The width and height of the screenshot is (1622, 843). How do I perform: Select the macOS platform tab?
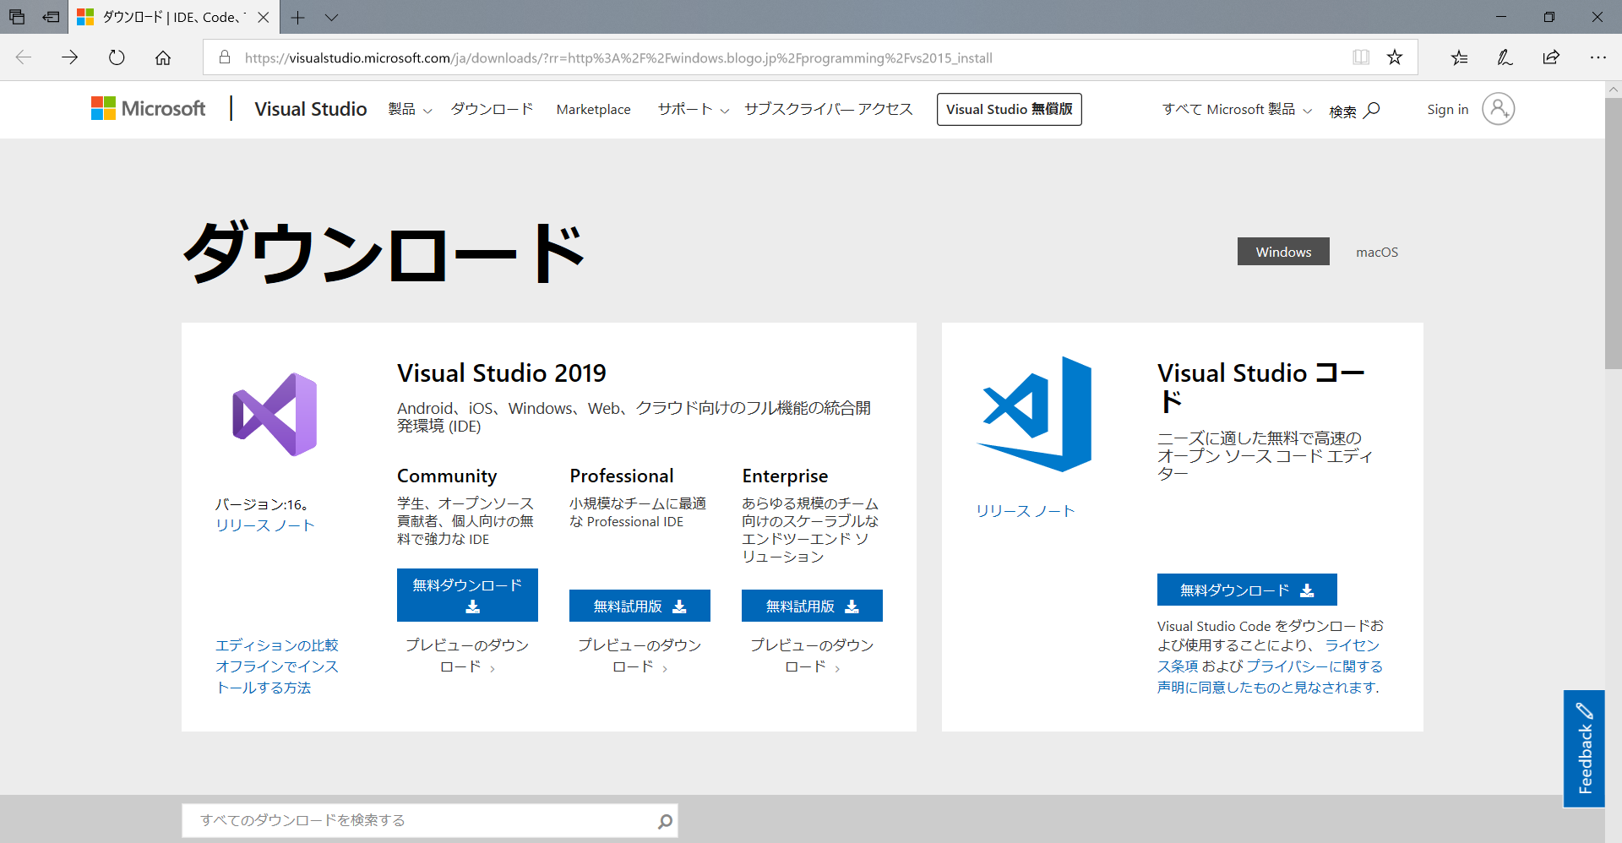pyautogui.click(x=1377, y=252)
